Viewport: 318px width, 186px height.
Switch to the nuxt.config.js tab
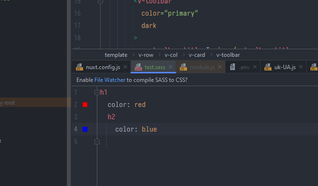102,67
